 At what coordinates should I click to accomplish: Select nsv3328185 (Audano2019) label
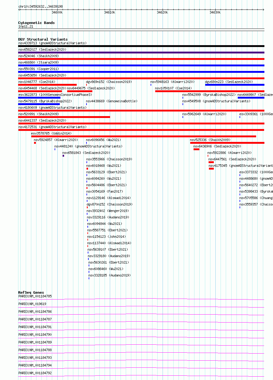(x=110, y=275)
